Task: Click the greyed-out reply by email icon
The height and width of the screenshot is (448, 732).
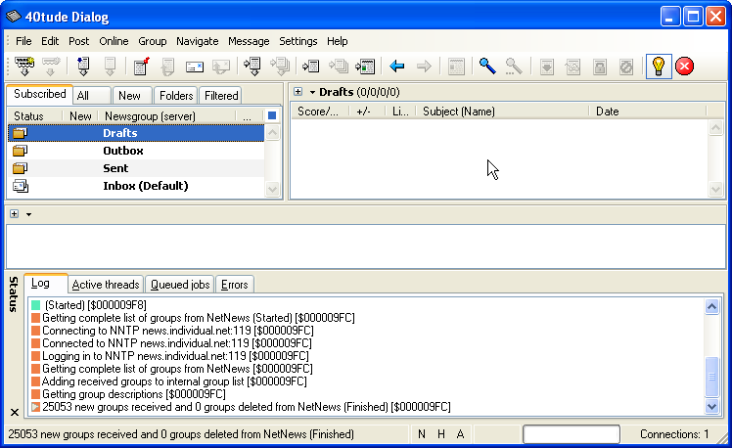Action: pyautogui.click(x=221, y=67)
